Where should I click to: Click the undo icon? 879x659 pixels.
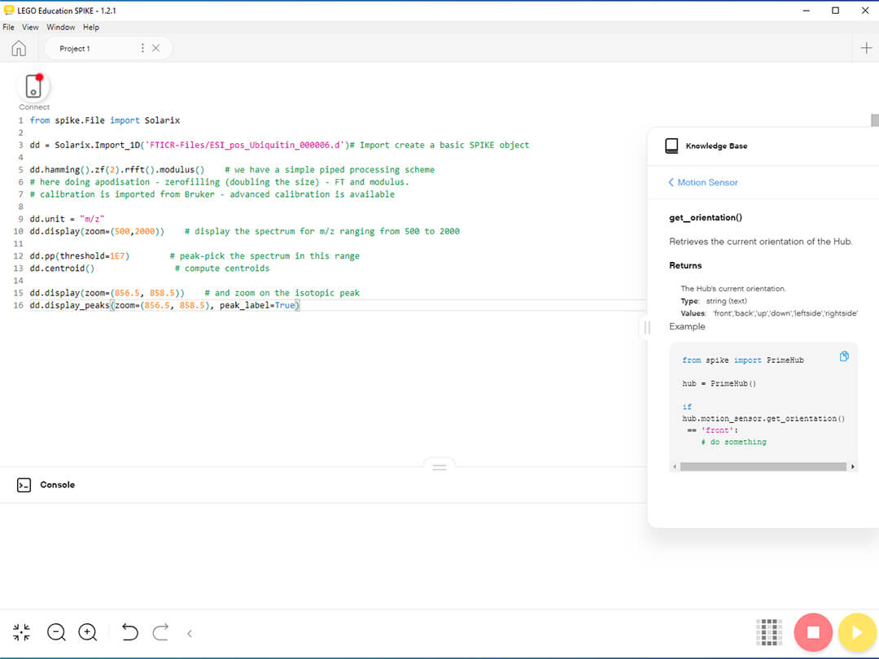tap(129, 632)
